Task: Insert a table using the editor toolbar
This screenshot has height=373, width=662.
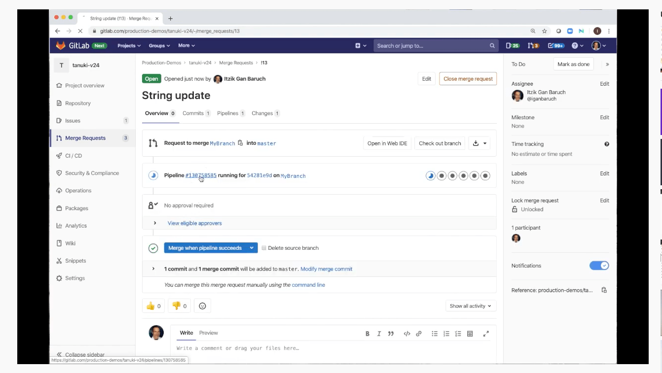Action: [470, 334]
